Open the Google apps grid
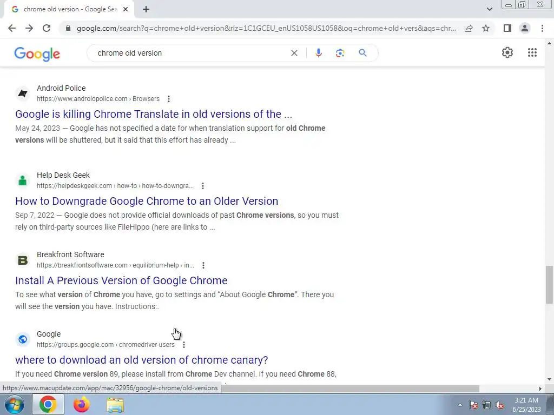The height and width of the screenshot is (415, 554). 532,52
